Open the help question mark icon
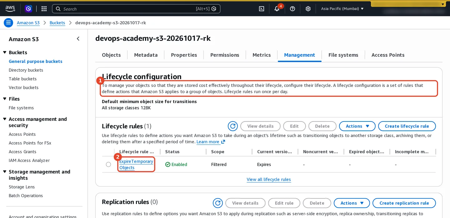 (x=292, y=9)
